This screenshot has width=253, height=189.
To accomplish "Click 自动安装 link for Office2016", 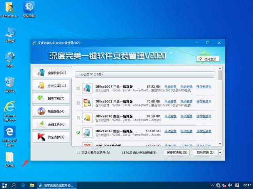I will tap(186, 131).
